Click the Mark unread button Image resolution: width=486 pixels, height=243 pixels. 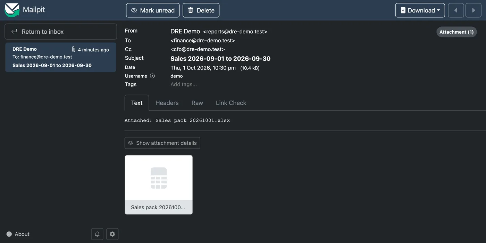coord(153,10)
